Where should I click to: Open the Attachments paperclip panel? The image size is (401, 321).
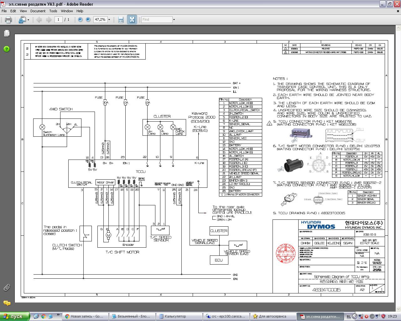click(7, 287)
